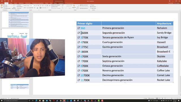Click the Pegar (paste) icon
This screenshot has width=181, height=102.
pyautogui.click(x=2, y=6)
